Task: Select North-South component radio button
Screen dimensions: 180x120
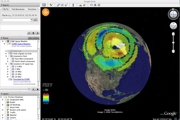Action: [11, 61]
